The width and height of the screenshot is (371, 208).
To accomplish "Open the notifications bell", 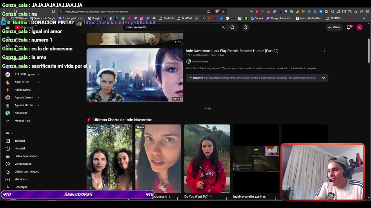I will pos(349,27).
